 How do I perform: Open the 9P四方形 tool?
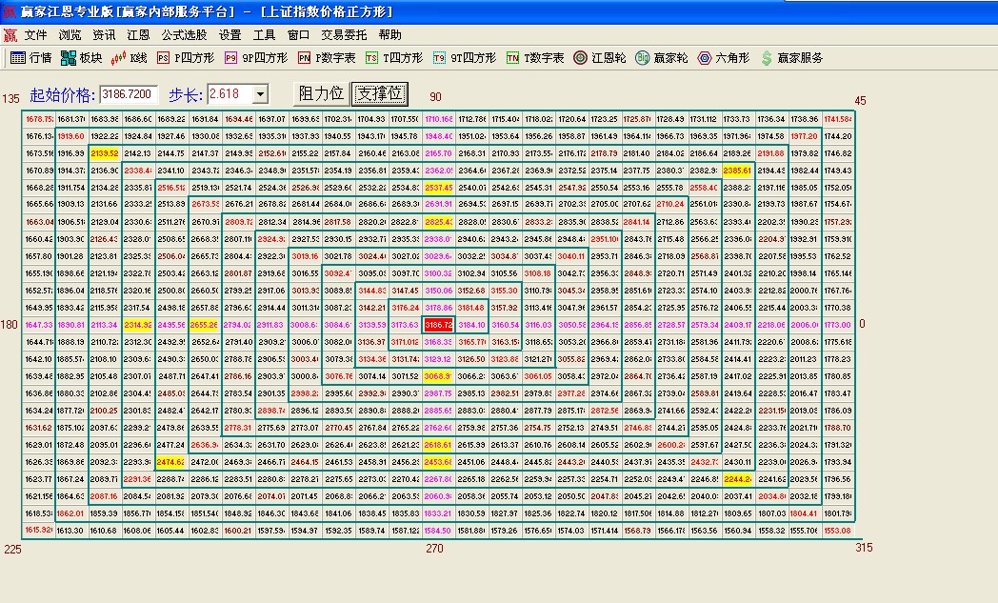[x=256, y=58]
